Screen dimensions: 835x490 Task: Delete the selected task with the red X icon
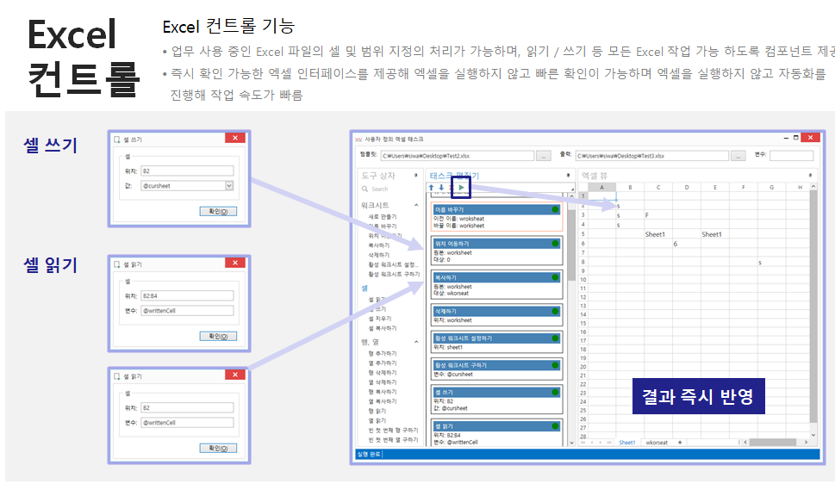[451, 187]
